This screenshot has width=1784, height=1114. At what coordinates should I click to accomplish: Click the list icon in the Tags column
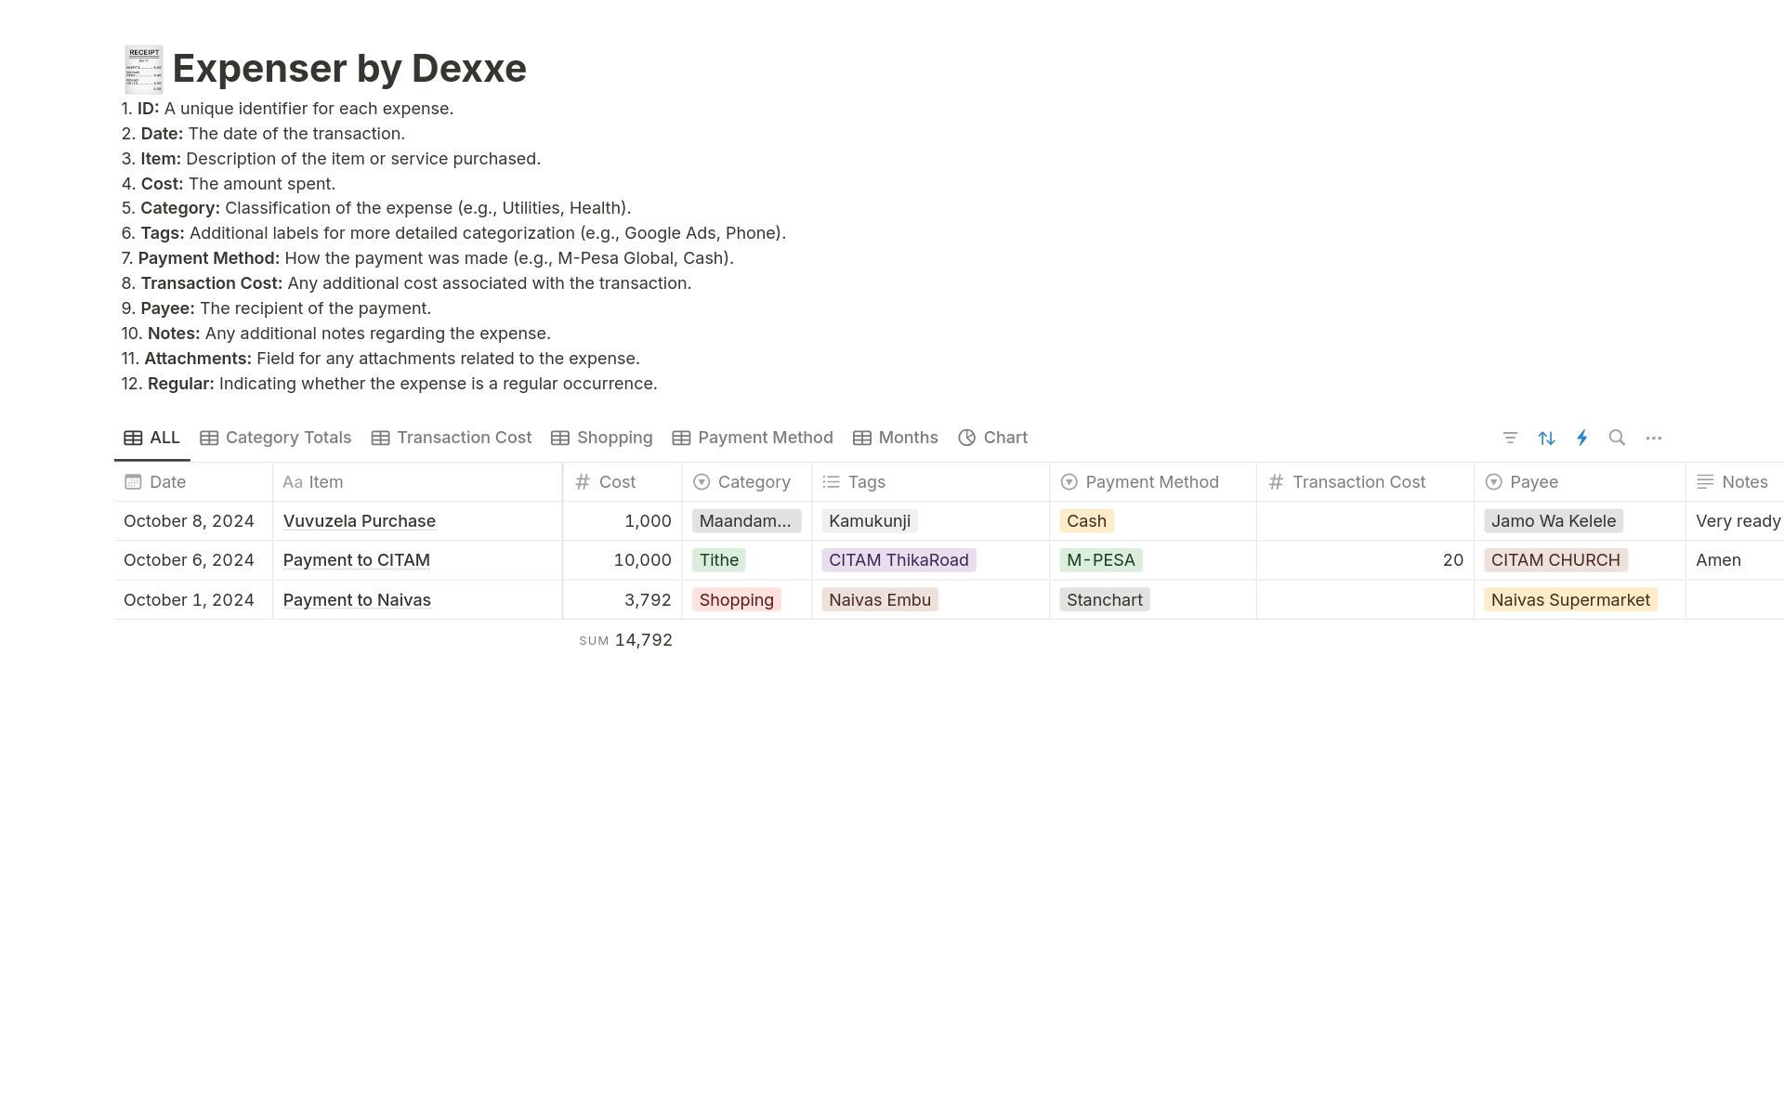831,482
